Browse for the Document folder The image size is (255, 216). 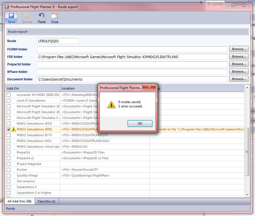coord(239,79)
